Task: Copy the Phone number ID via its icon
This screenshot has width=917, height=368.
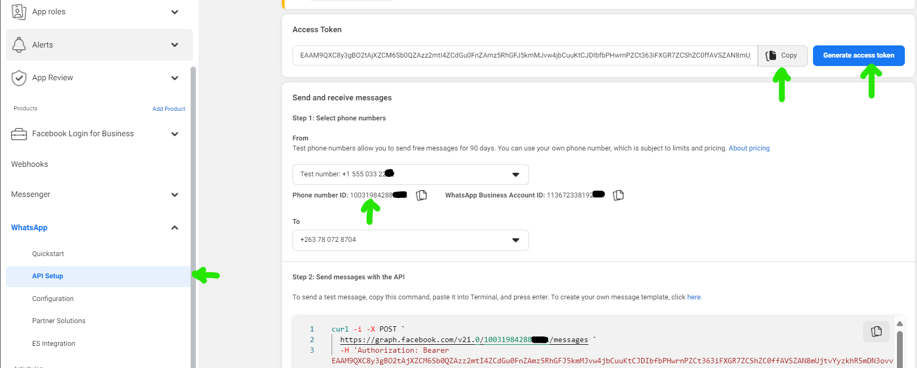Action: click(421, 195)
